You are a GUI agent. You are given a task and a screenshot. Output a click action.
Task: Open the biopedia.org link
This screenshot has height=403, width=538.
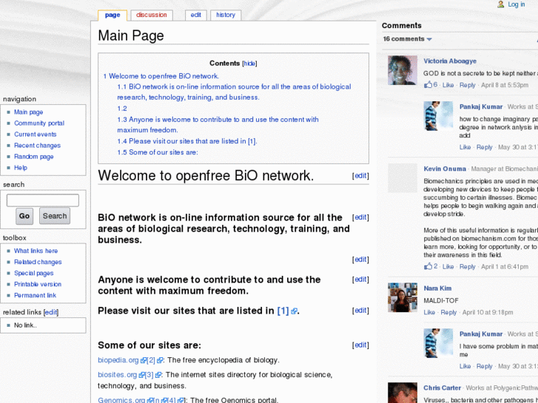click(118, 360)
